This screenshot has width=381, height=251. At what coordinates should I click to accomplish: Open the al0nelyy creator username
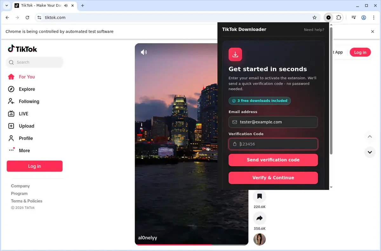[x=148, y=238]
